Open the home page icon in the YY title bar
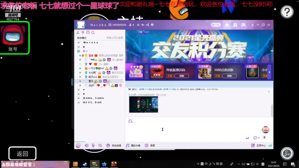The height and width of the screenshot is (168, 299). coord(227,25)
